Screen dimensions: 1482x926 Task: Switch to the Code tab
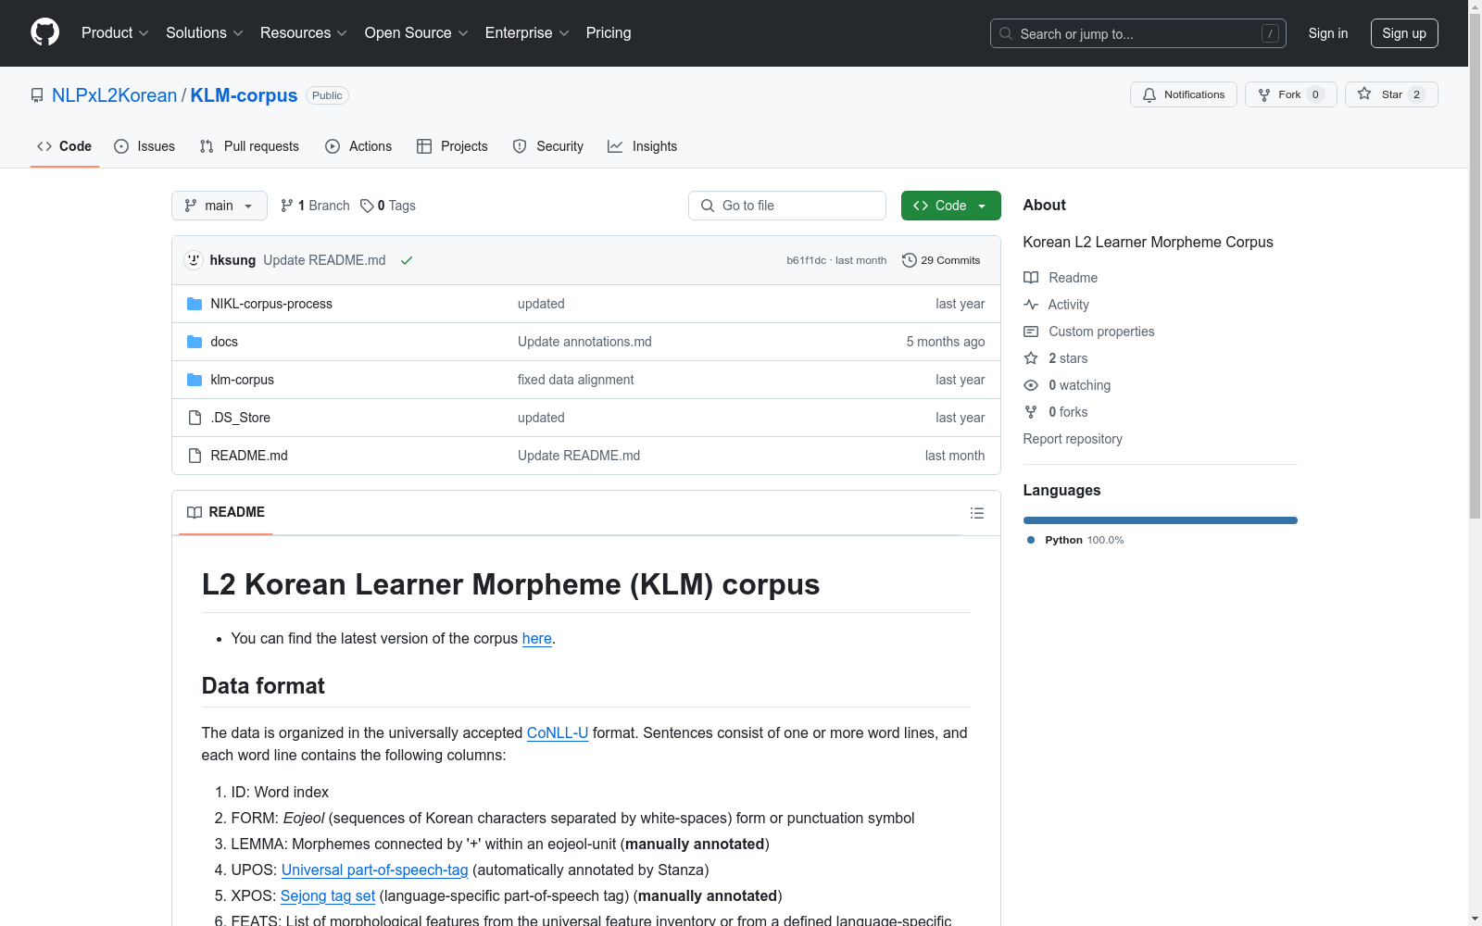65,146
